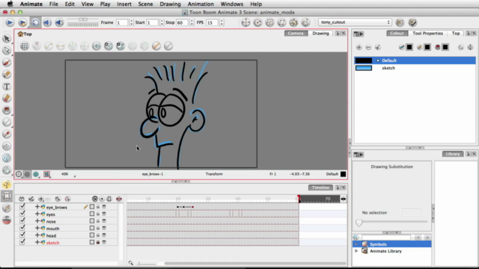Click the red playhead marker at frame 60

299,198
